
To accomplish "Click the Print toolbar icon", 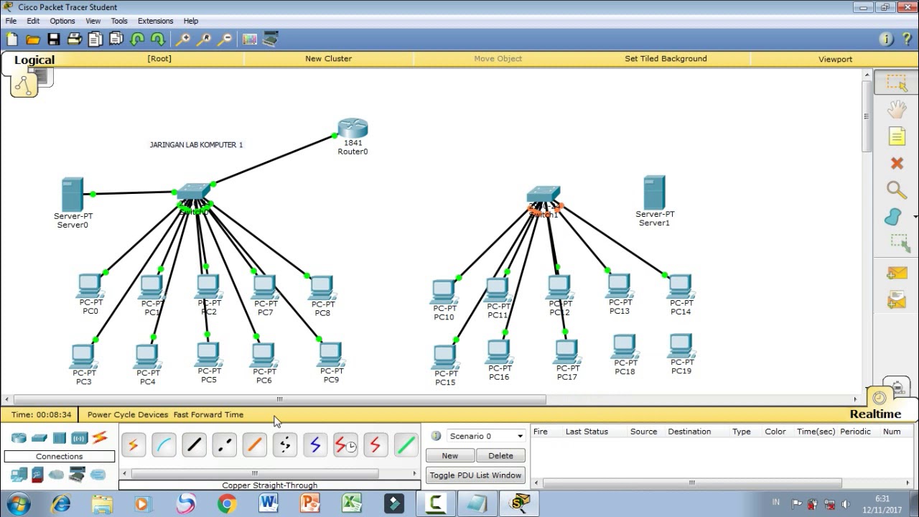I will (75, 39).
